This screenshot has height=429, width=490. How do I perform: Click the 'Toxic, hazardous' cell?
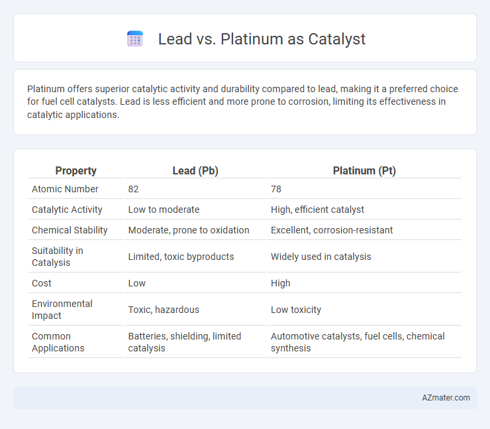(x=164, y=310)
